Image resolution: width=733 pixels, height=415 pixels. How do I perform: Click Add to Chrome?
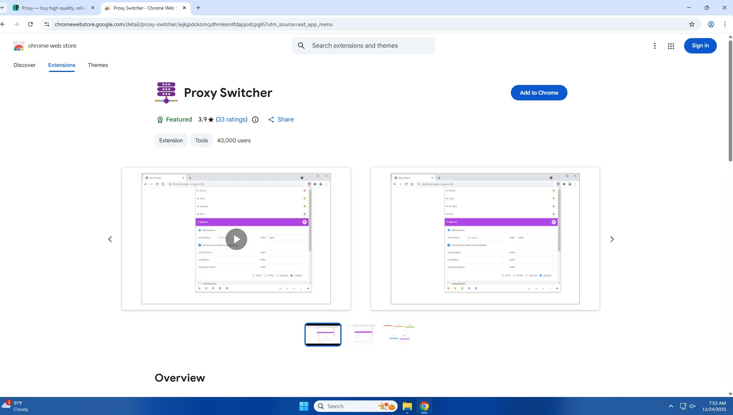(539, 93)
